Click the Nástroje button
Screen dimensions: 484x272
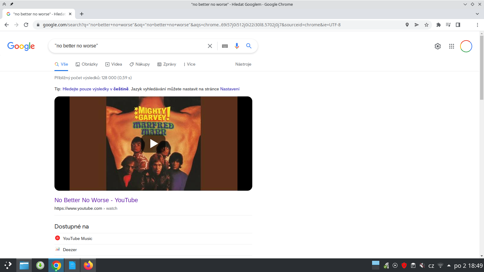[x=243, y=64]
